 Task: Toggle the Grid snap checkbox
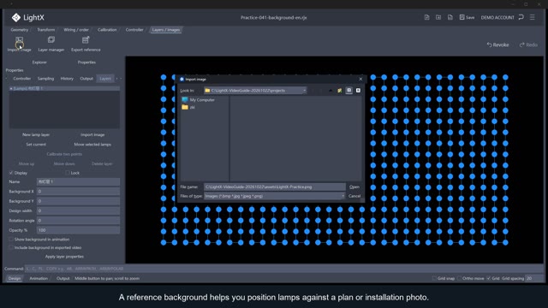click(x=434, y=278)
